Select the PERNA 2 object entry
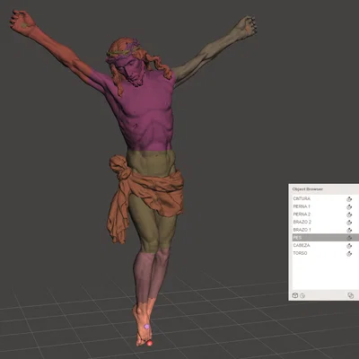Screen dimensions: 359x359 (325, 215)
